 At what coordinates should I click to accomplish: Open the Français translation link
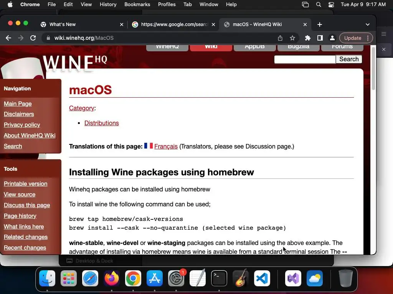166,147
